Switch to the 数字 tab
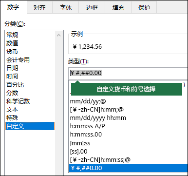Image resolution: width=188 pixels, height=176 pixels. point(13,7)
